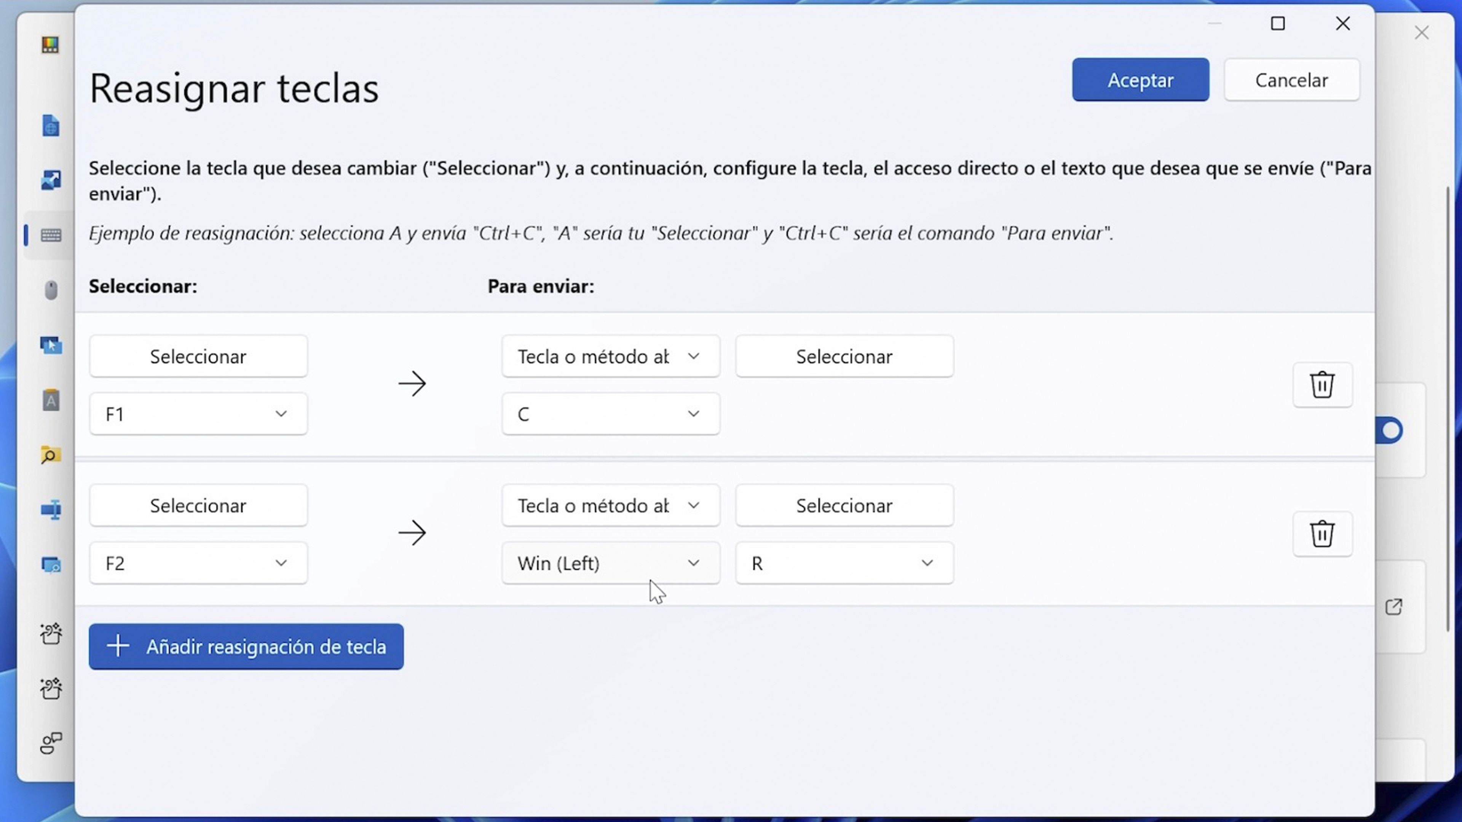Toggle the switch in PowerToys settings window
The width and height of the screenshot is (1462, 822).
pyautogui.click(x=1389, y=431)
